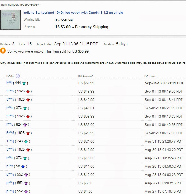The height and width of the screenshot is (194, 186).
Task: Click the purple star in the US $4.00 row
Action: pos(26,192)
